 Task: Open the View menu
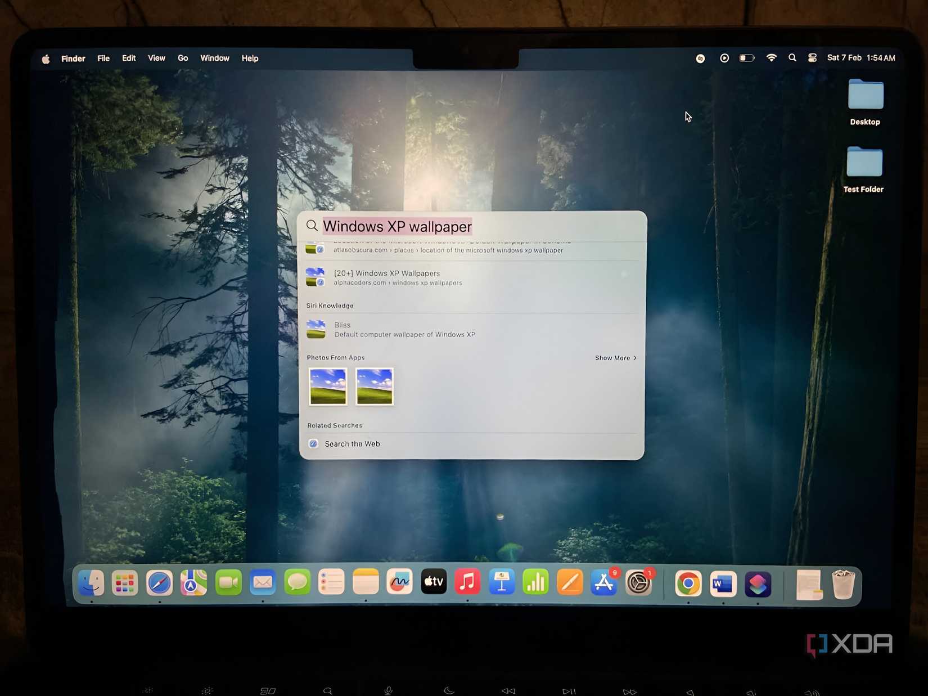coord(156,59)
